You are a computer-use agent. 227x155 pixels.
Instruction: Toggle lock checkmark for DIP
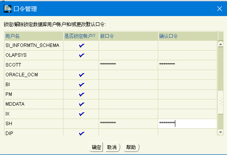82,133
